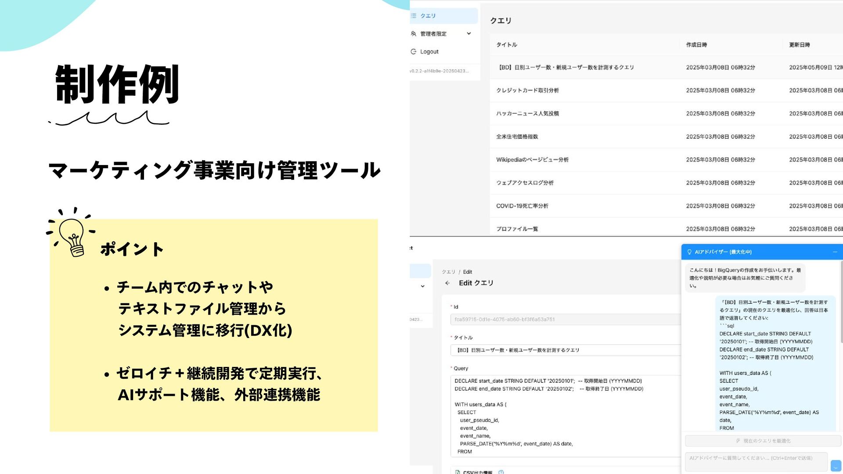This screenshot has height=474, width=843.
Task: Click the クエリ breadcrumb link
Action: coord(448,272)
